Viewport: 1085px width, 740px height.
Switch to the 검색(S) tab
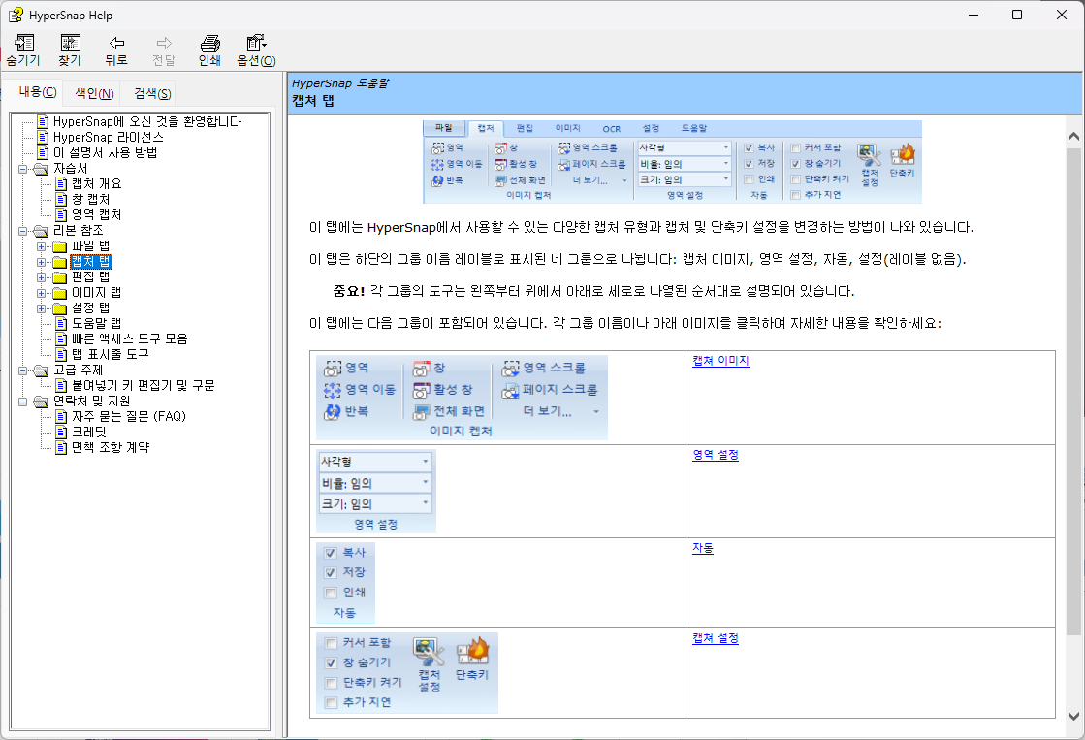click(152, 93)
